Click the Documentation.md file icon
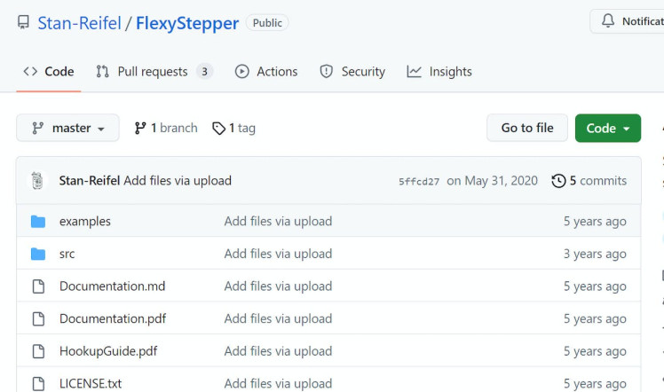The image size is (664, 392). pyautogui.click(x=38, y=286)
